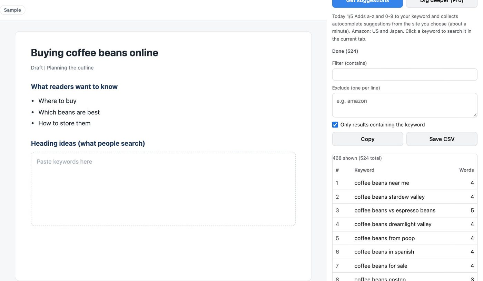
Task: Click the Which beans are best bullet
Action: coord(69,112)
